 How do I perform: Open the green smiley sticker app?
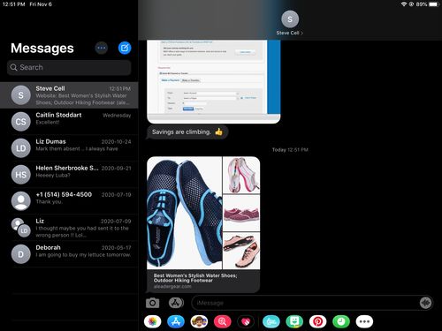pyautogui.click(x=294, y=321)
